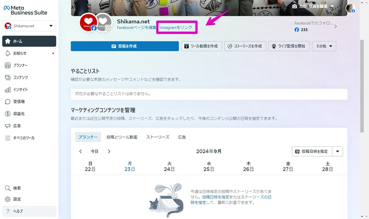Go to ホーム in the sidebar
Image resolution: width=369 pixels, height=219 pixels.
(29, 41)
